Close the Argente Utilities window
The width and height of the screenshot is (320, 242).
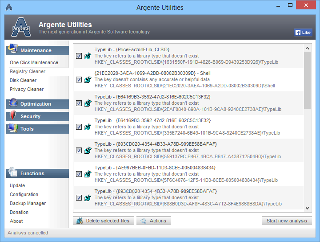pyautogui.click(x=306, y=5)
